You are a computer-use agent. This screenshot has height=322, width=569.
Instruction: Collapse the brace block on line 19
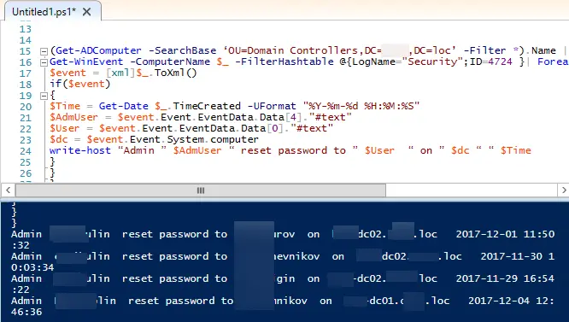click(x=44, y=97)
